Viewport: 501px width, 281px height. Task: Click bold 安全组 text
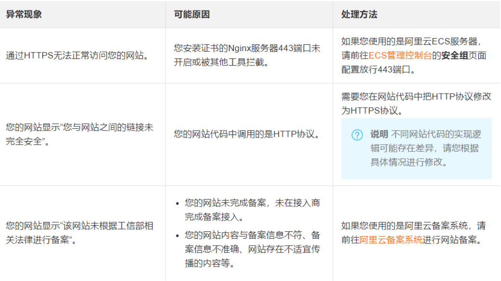coord(454,55)
